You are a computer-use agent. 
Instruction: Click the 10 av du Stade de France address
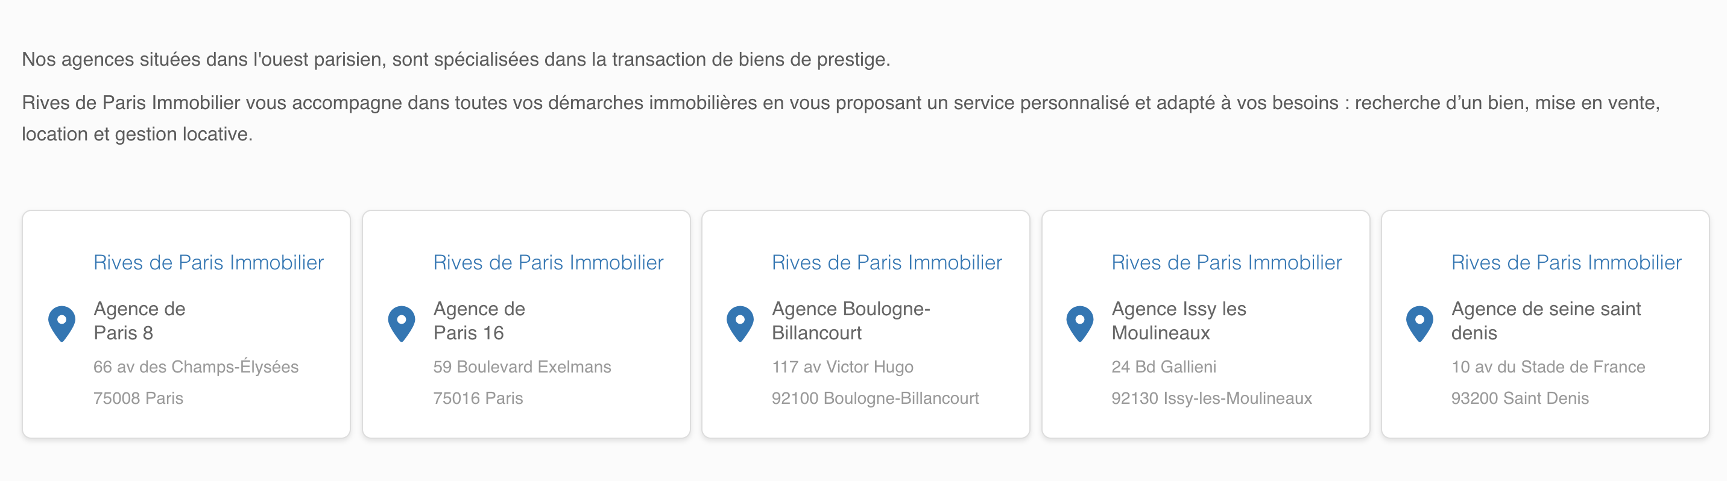click(1547, 367)
